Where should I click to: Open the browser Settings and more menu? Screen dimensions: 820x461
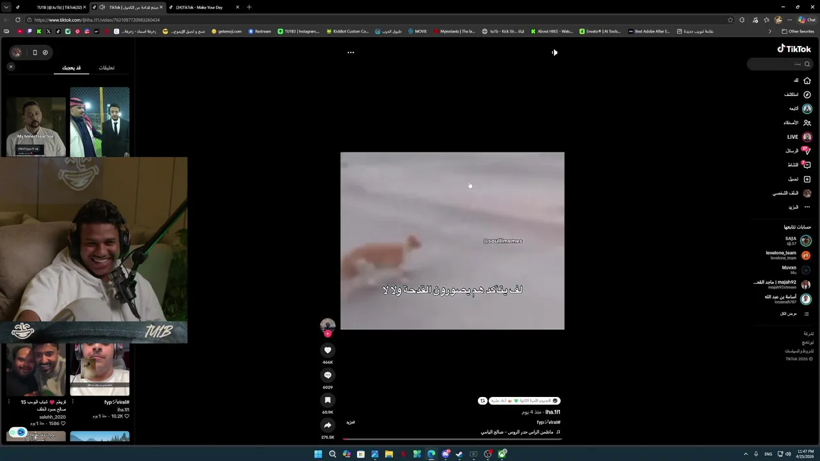coord(789,20)
